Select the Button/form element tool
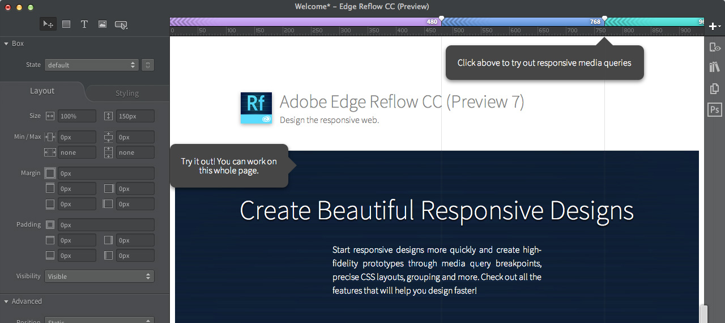 point(121,24)
